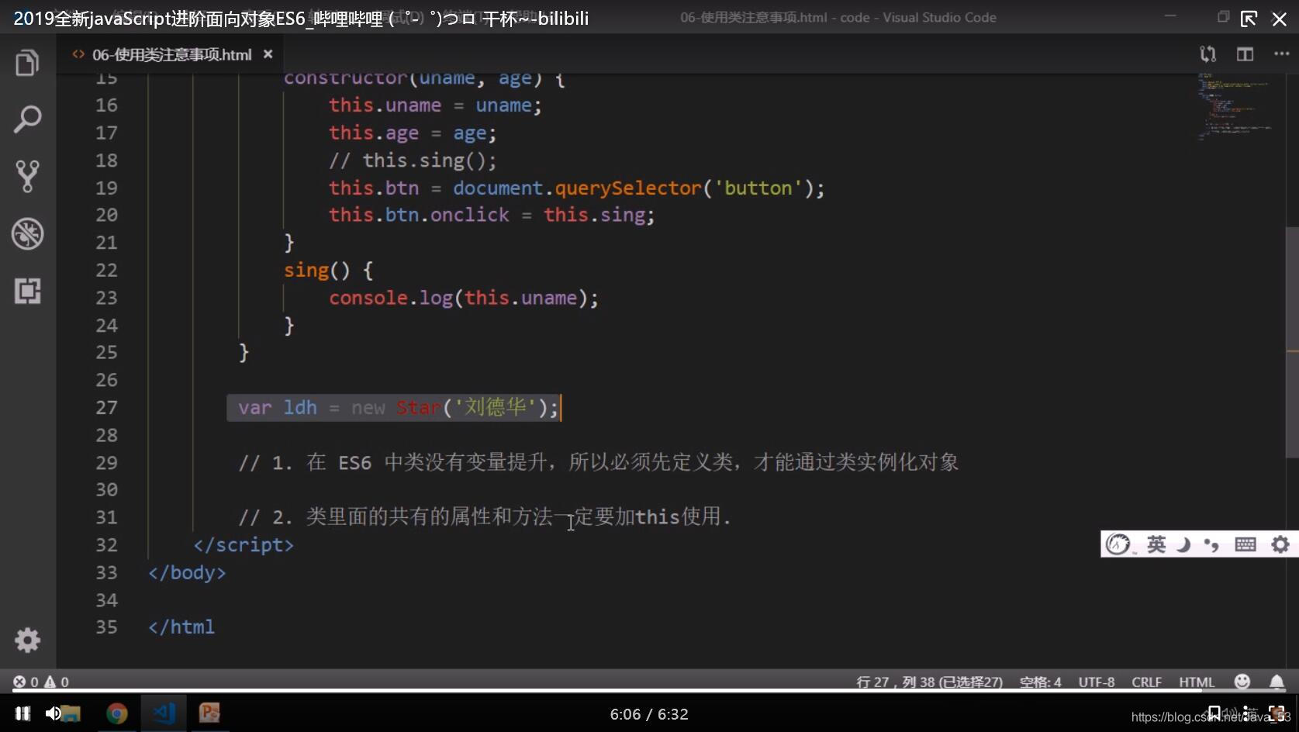Click the errors count icon in status bar
1299x732 pixels.
[19, 682]
